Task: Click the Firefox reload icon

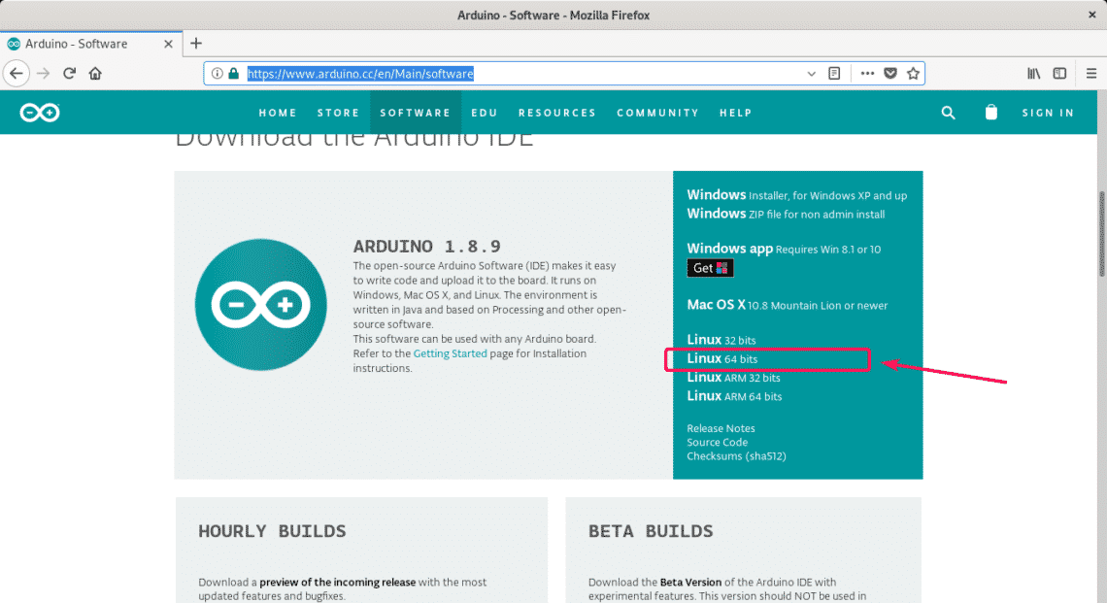Action: 68,73
